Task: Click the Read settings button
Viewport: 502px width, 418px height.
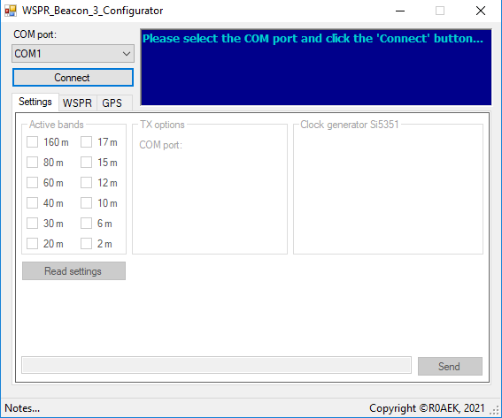Action: [73, 271]
